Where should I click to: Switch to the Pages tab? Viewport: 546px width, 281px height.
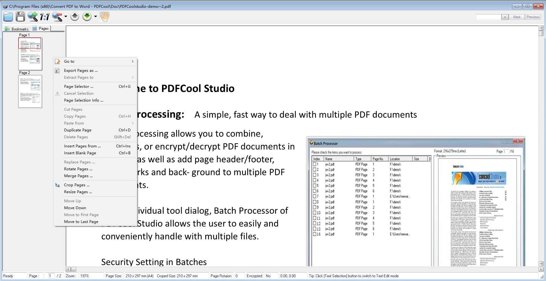[x=41, y=29]
